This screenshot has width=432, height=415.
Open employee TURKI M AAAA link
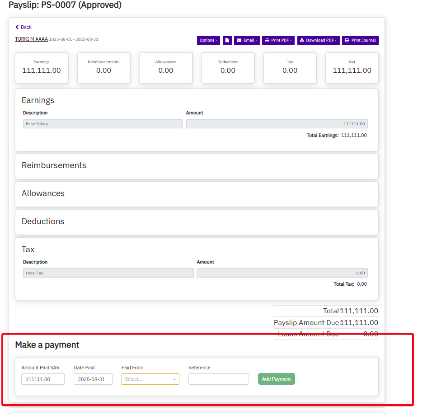31,39
